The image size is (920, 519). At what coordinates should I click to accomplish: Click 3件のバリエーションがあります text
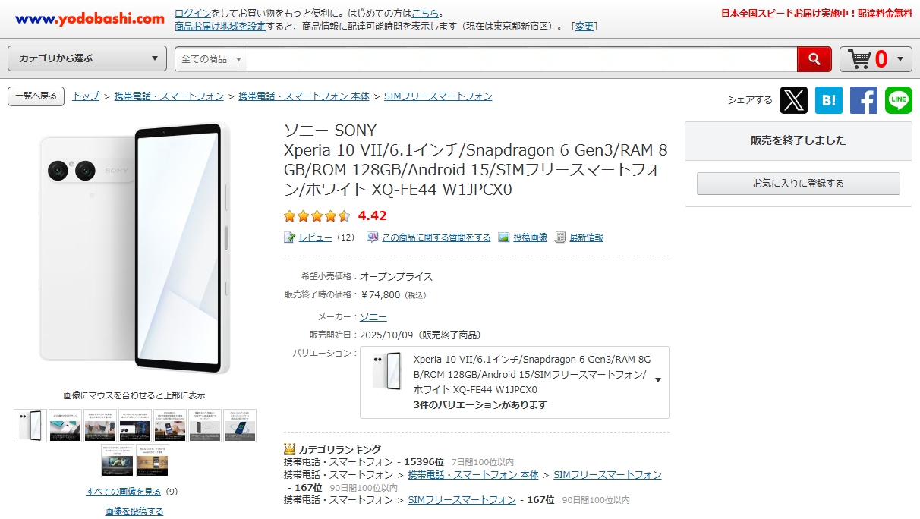click(480, 405)
